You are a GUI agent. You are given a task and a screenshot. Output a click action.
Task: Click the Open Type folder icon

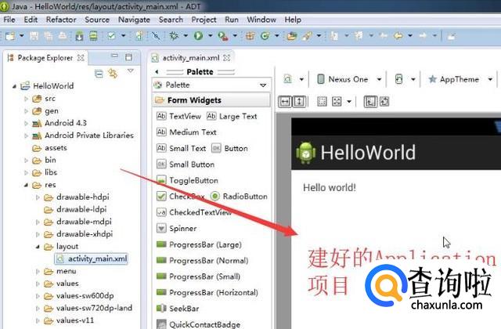pos(291,36)
